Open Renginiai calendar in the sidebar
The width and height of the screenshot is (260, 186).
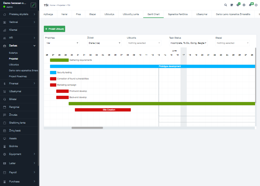click(x=14, y=107)
